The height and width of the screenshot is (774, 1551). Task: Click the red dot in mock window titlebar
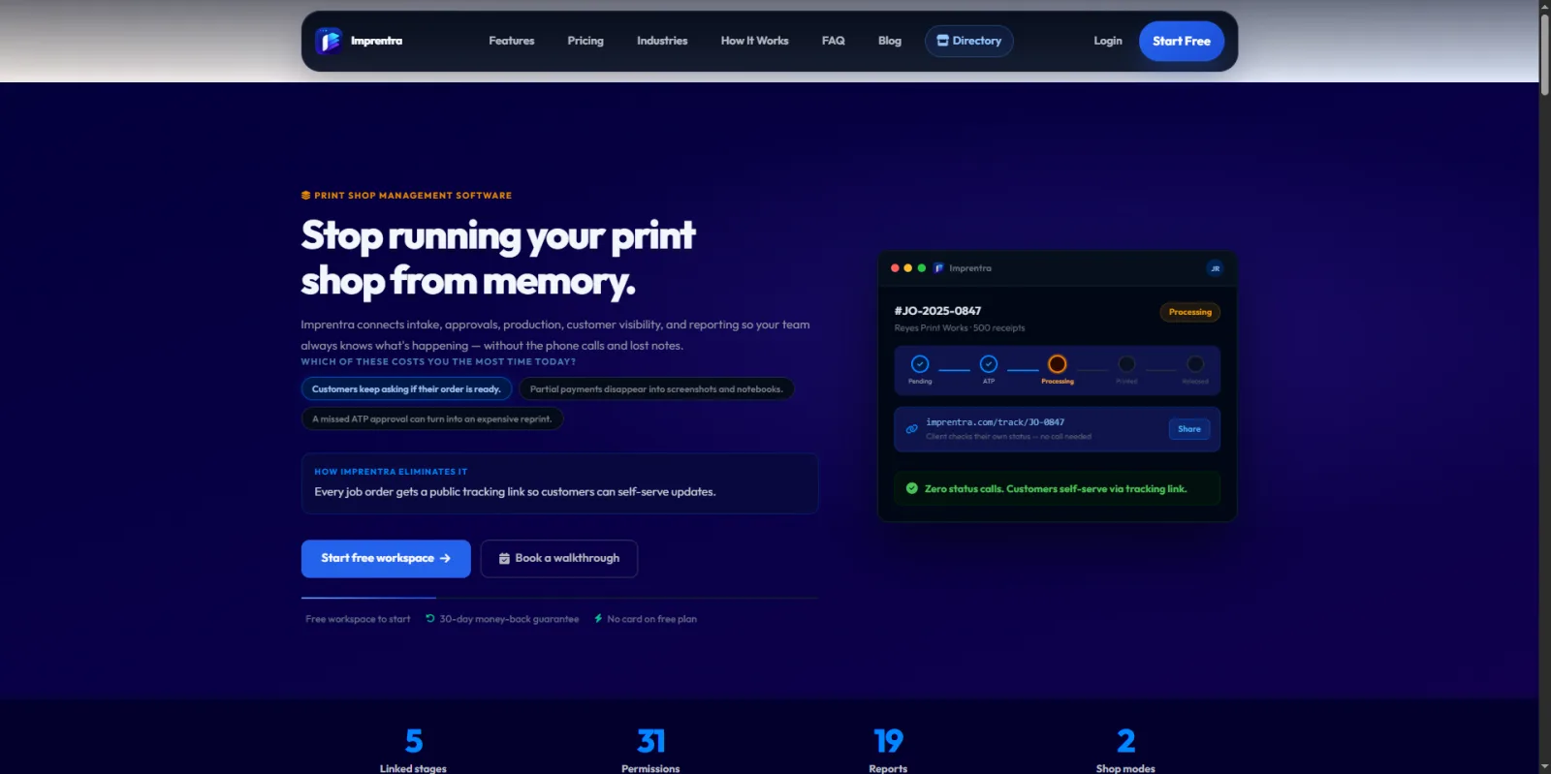pos(895,268)
